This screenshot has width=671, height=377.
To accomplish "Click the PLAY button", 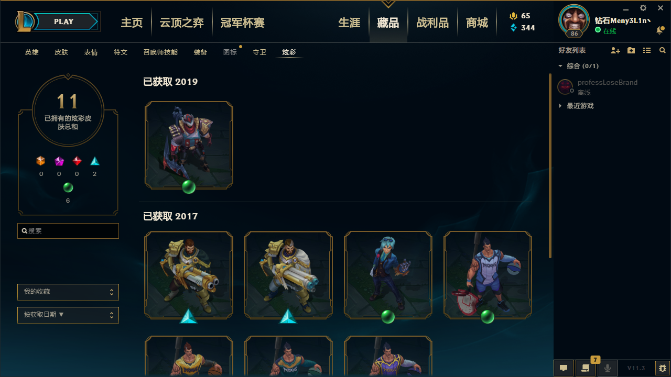I will [x=64, y=21].
